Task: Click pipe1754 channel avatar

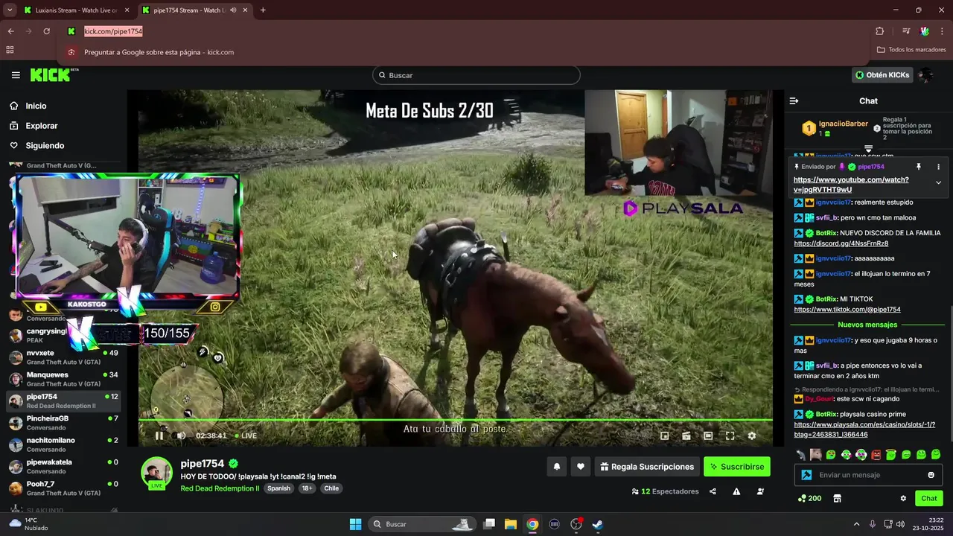Action: (x=156, y=472)
